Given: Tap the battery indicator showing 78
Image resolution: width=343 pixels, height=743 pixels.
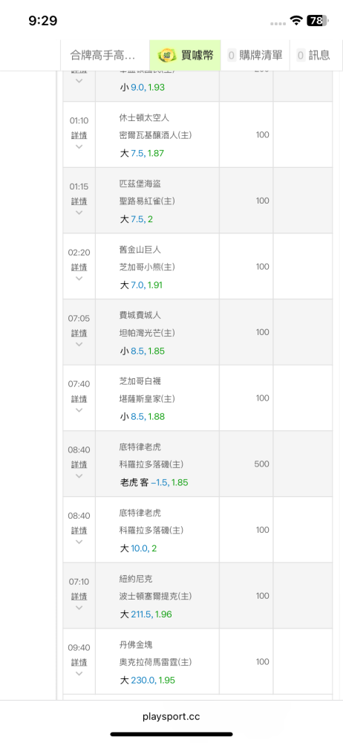Looking at the screenshot, I should (316, 20).
